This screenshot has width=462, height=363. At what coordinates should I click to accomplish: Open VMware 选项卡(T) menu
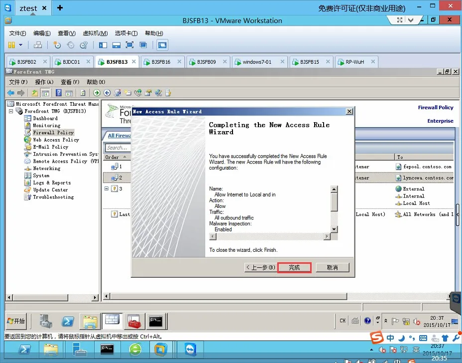(x=126, y=33)
